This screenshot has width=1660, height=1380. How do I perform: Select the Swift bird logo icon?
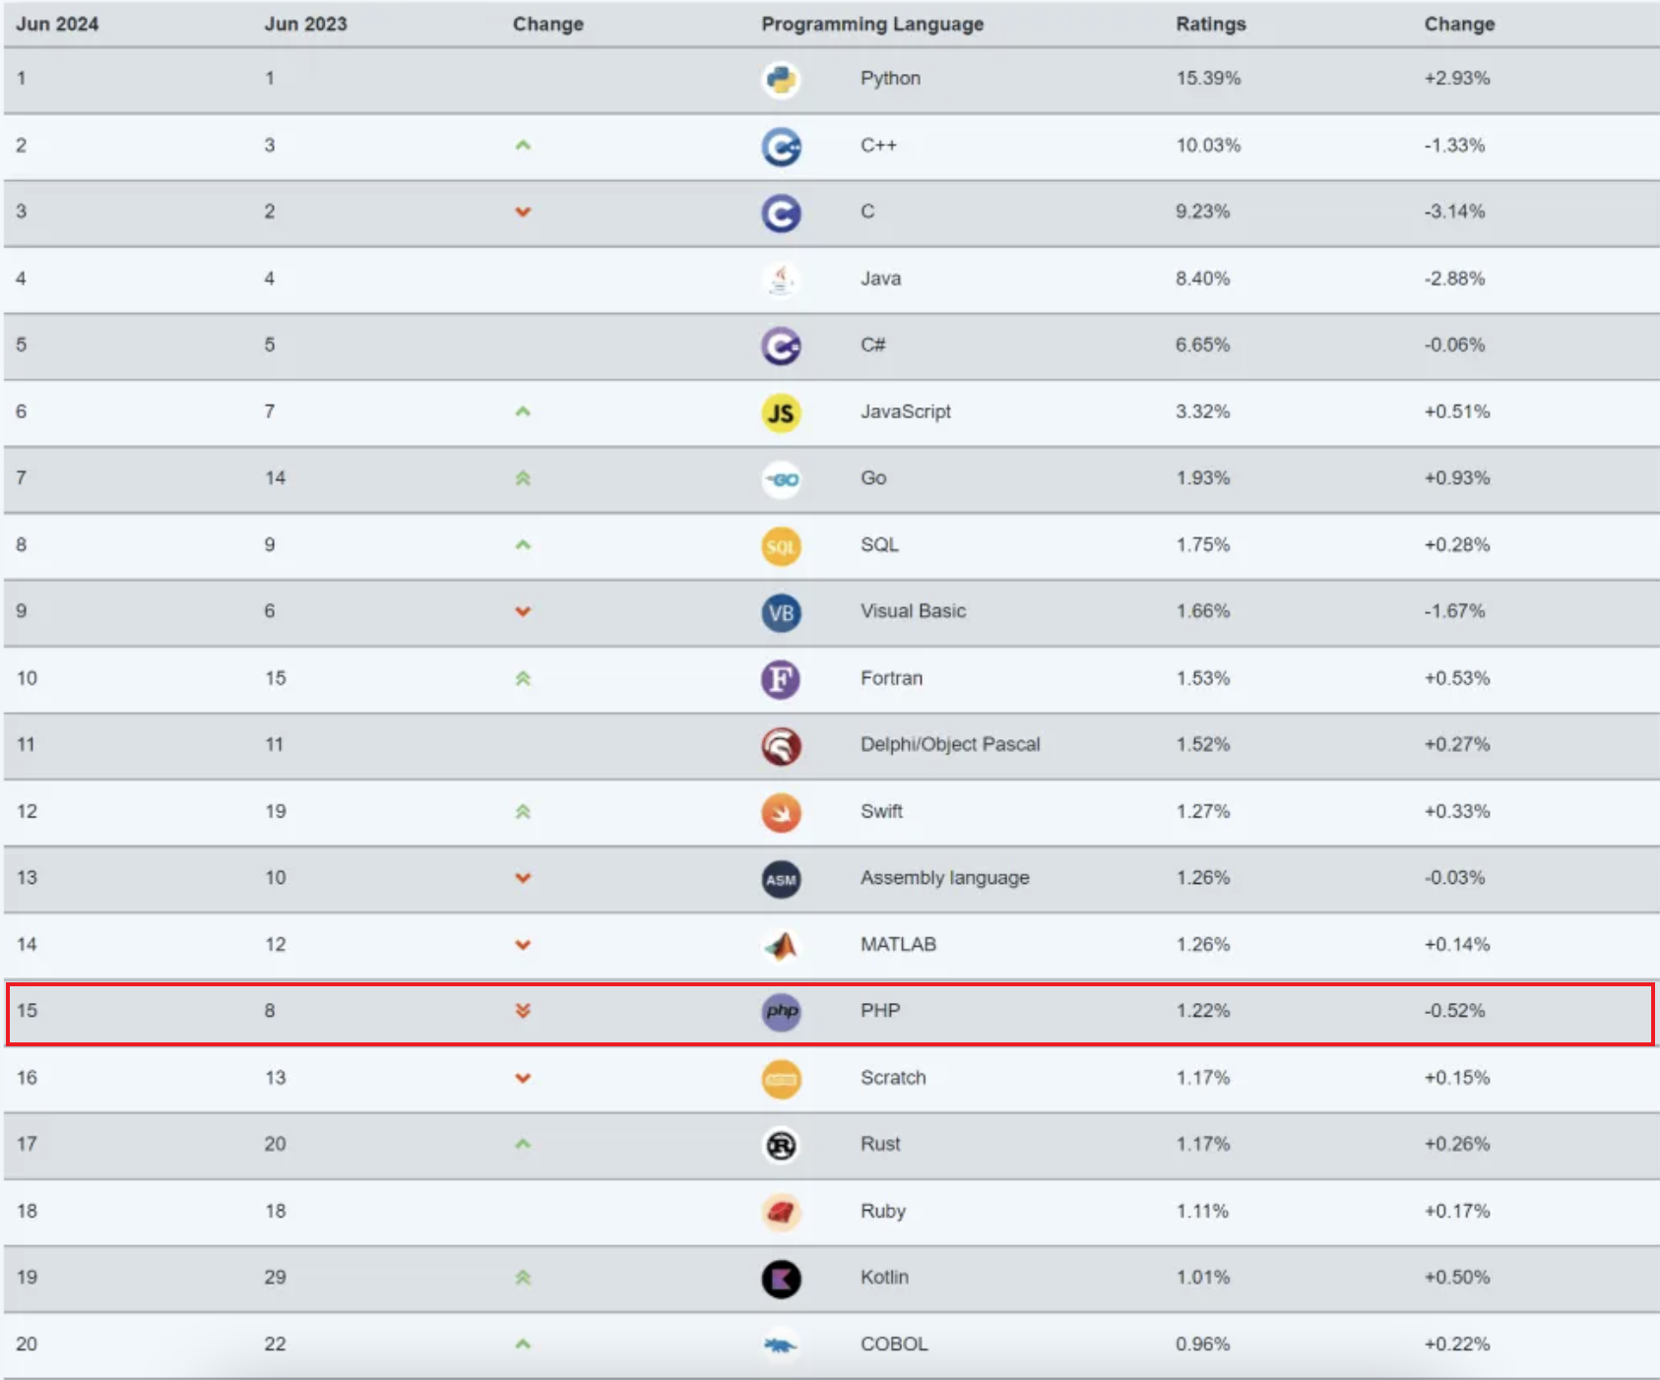coord(781,813)
